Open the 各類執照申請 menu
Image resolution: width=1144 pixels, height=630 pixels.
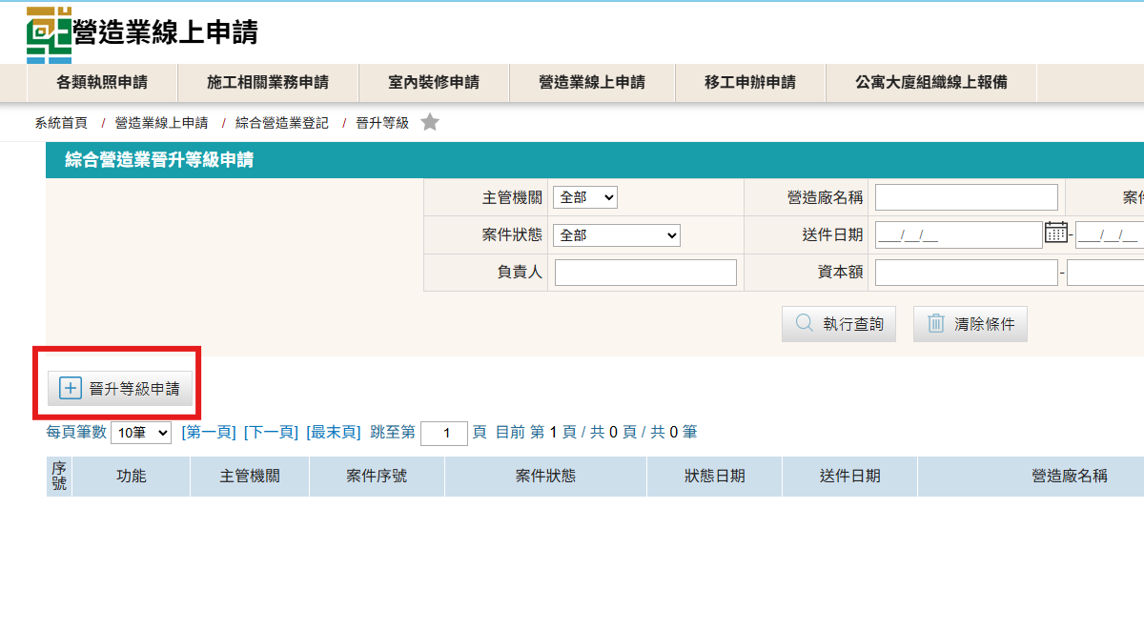[x=102, y=83]
